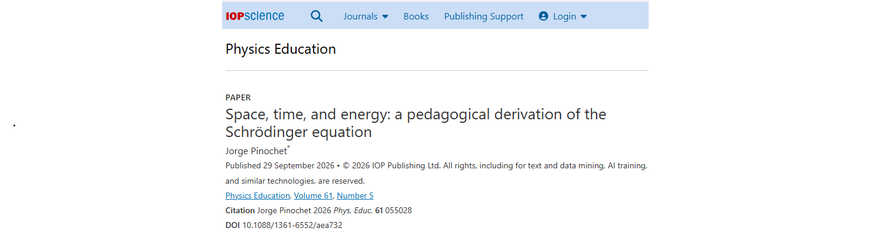Image resolution: width=895 pixels, height=251 pixels.
Task: Follow the underlined Physics Education link
Action: [x=258, y=195]
